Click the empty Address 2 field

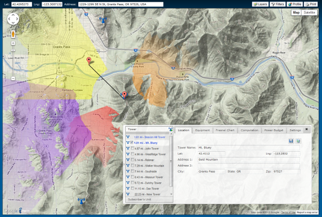[x=248, y=166]
